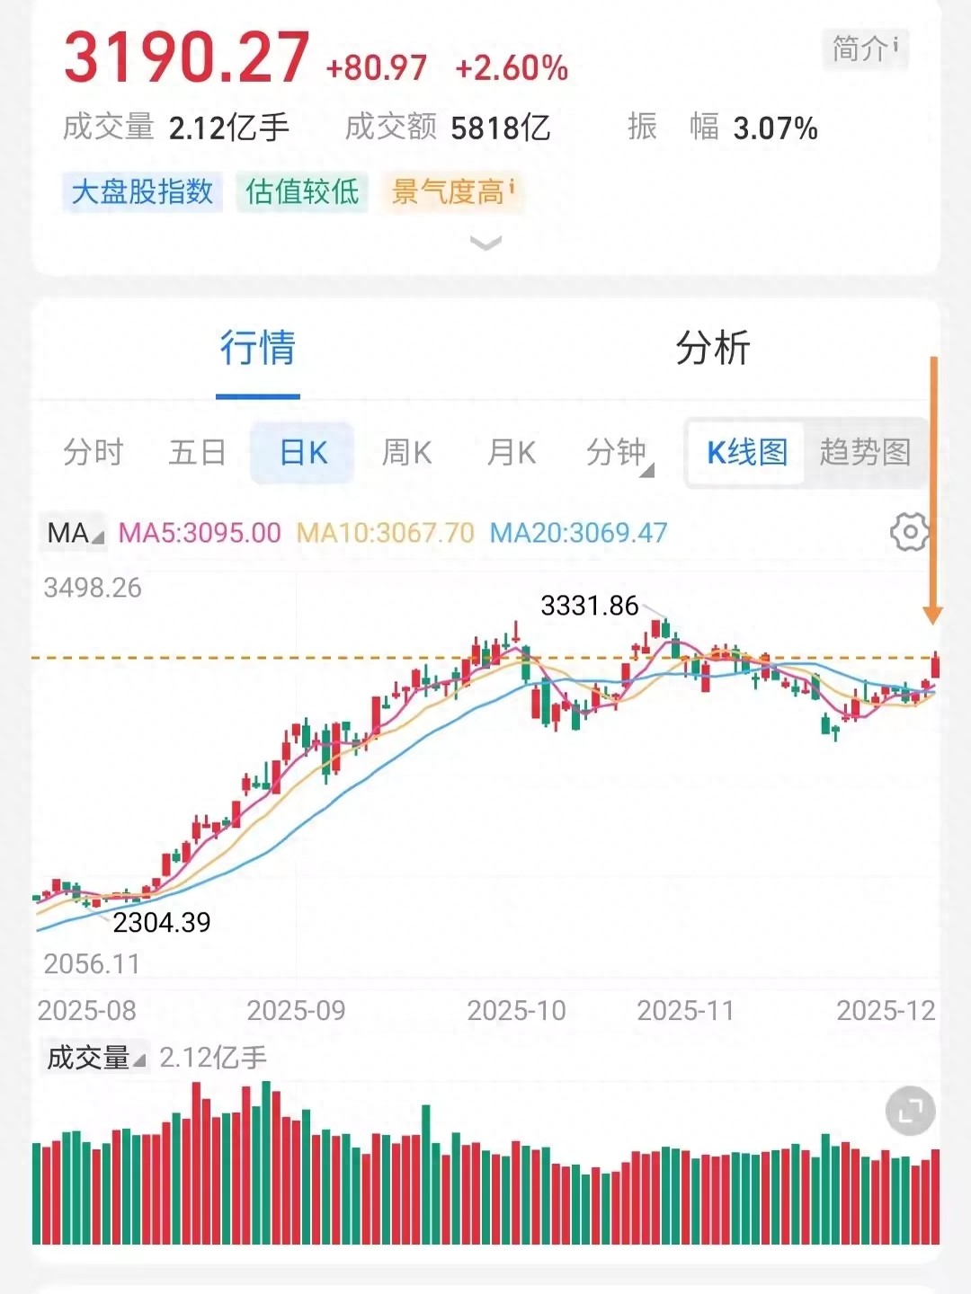Tap the 估值较低 tag
Image resolution: width=971 pixels, height=1294 pixels.
click(302, 191)
